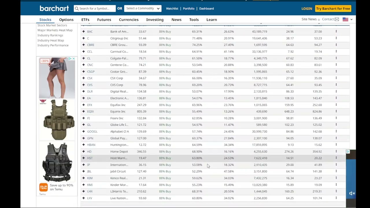Expand the HST row plus icon
Image resolution: width=370 pixels, height=208 pixels.
[84, 158]
